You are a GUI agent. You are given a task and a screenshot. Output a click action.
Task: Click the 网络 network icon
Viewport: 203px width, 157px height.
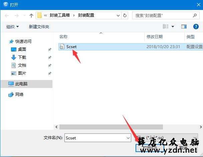click(x=11, y=95)
